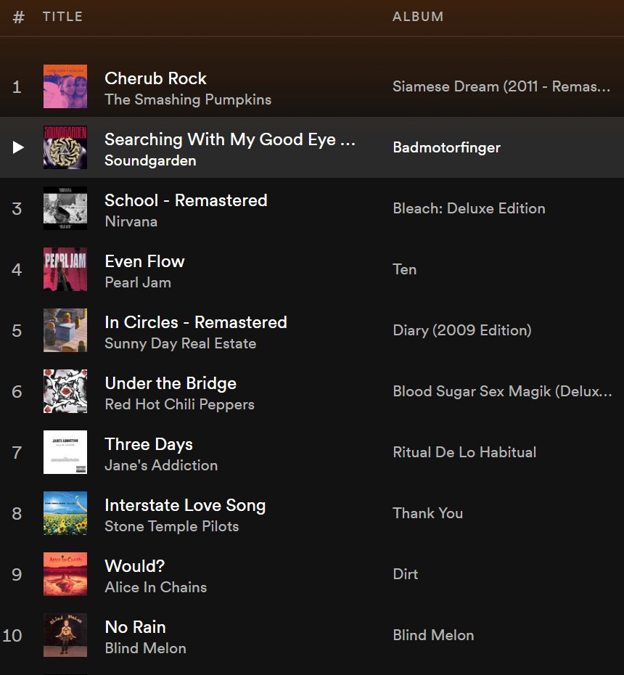Click track number 1
The width and height of the screenshot is (624, 675).
pyautogui.click(x=17, y=87)
